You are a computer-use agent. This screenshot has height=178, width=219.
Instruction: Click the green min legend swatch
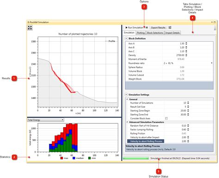tap(90, 158)
